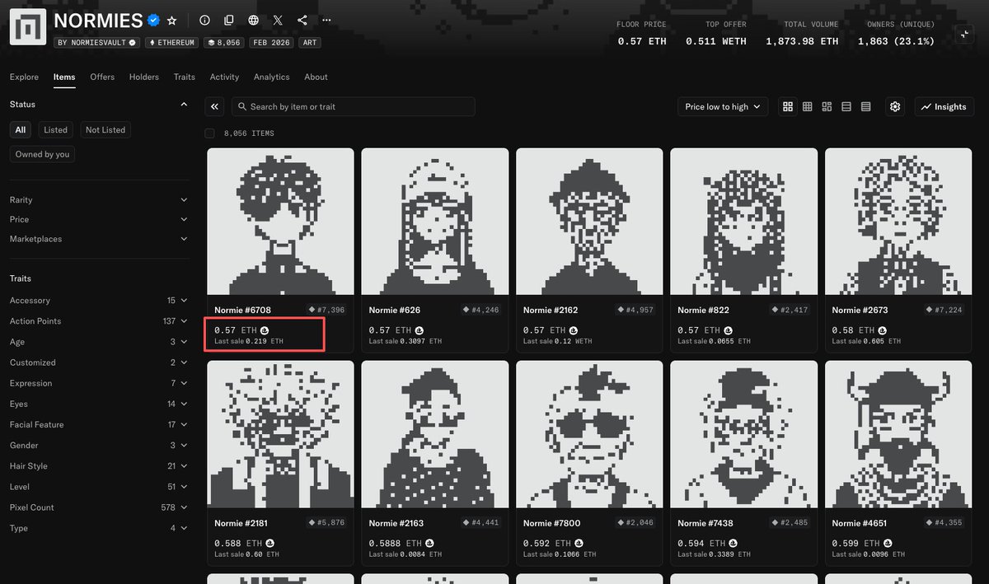Switch to large grid view
The height and width of the screenshot is (584, 989).
pos(788,106)
